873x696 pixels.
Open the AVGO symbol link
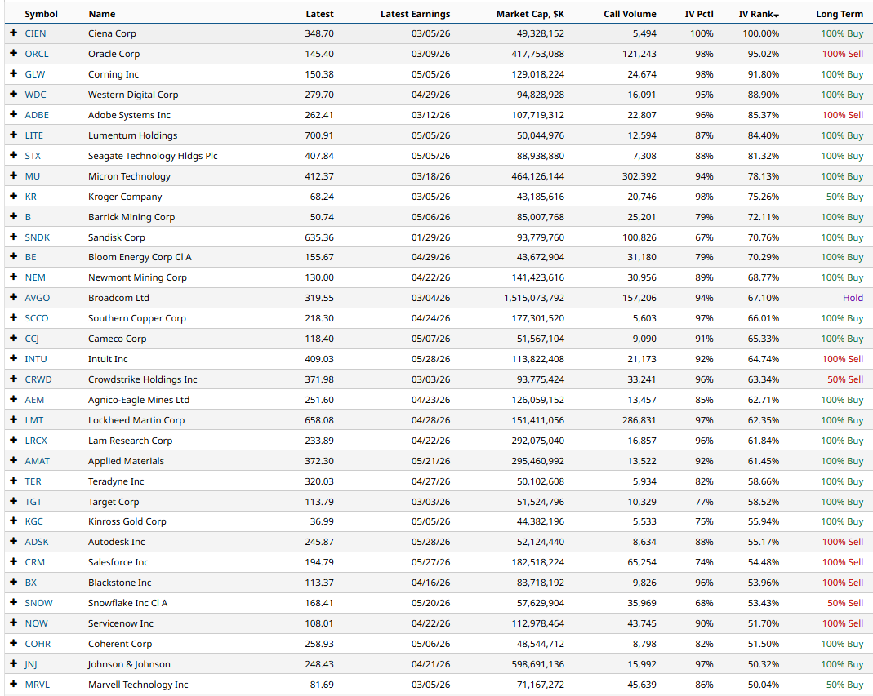pyautogui.click(x=38, y=298)
